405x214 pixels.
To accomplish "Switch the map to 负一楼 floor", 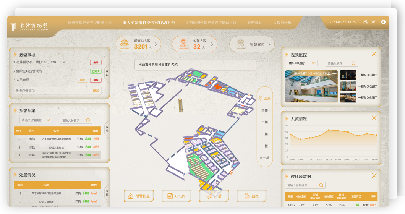I will [264, 158].
